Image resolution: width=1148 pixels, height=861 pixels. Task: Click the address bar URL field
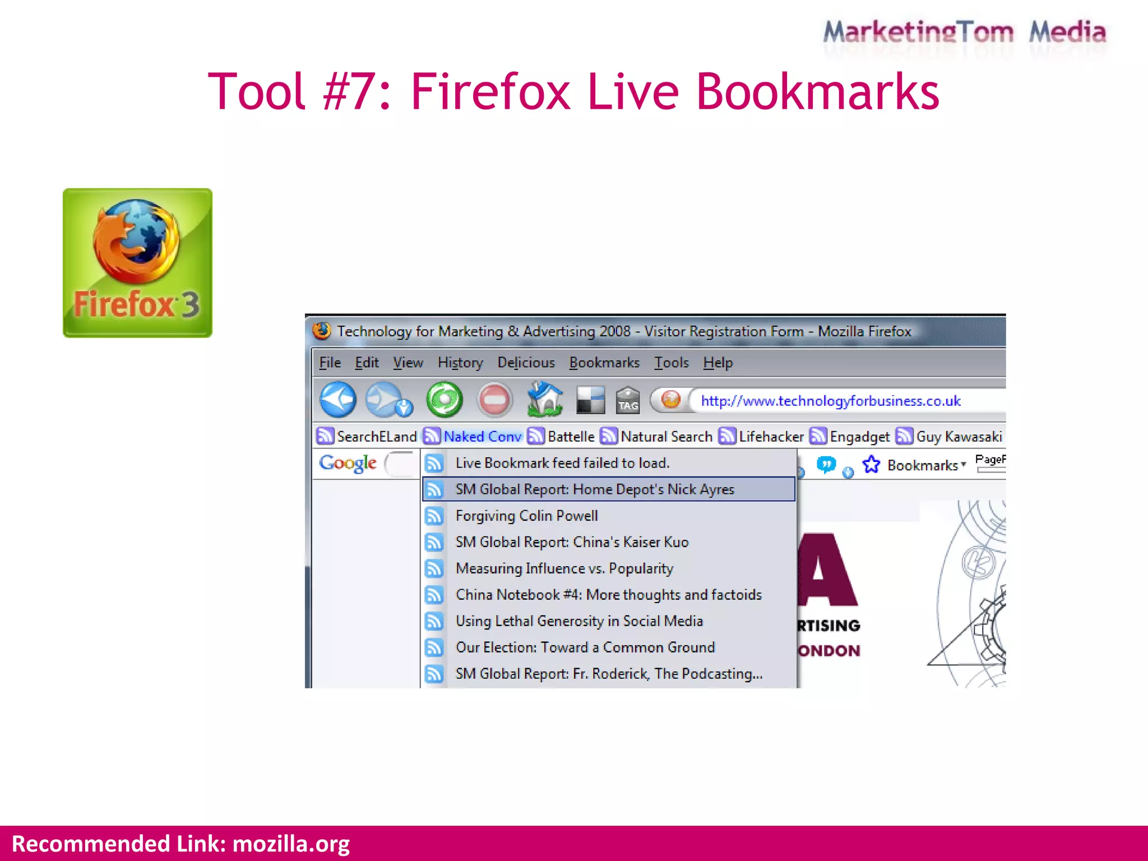[x=846, y=401]
